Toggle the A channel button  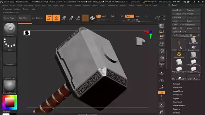[x=98, y=16]
